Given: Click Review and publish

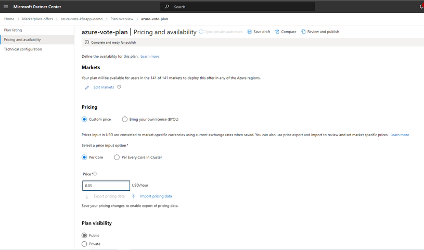Looking at the screenshot, I should click(x=320, y=32).
